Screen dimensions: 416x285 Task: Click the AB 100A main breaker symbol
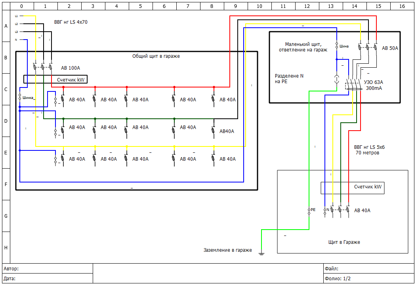coord(43,67)
